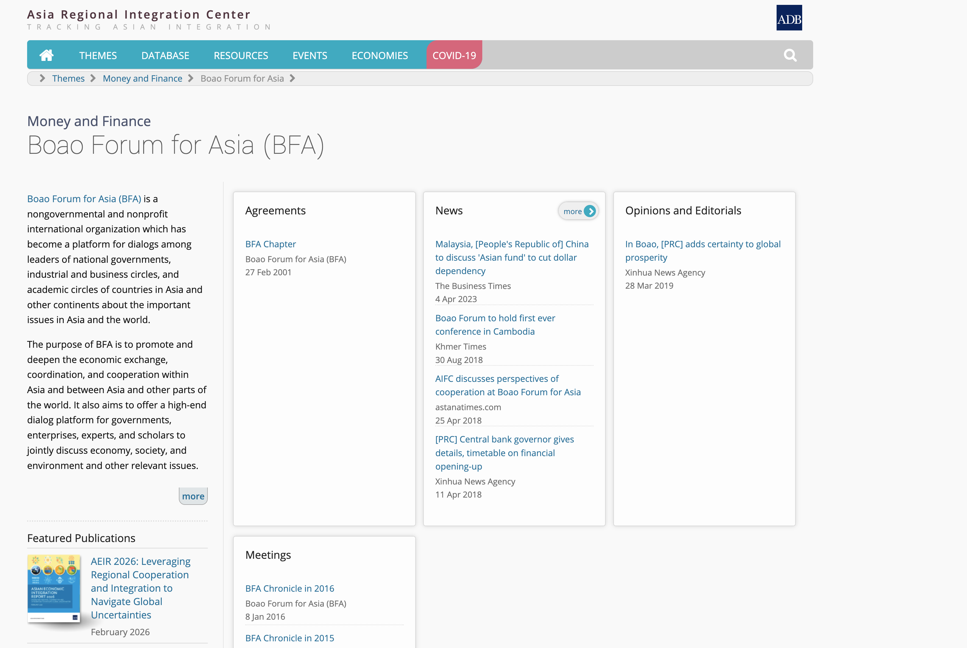The image size is (967, 648).
Task: Open the THEMES menu
Action: pos(98,55)
